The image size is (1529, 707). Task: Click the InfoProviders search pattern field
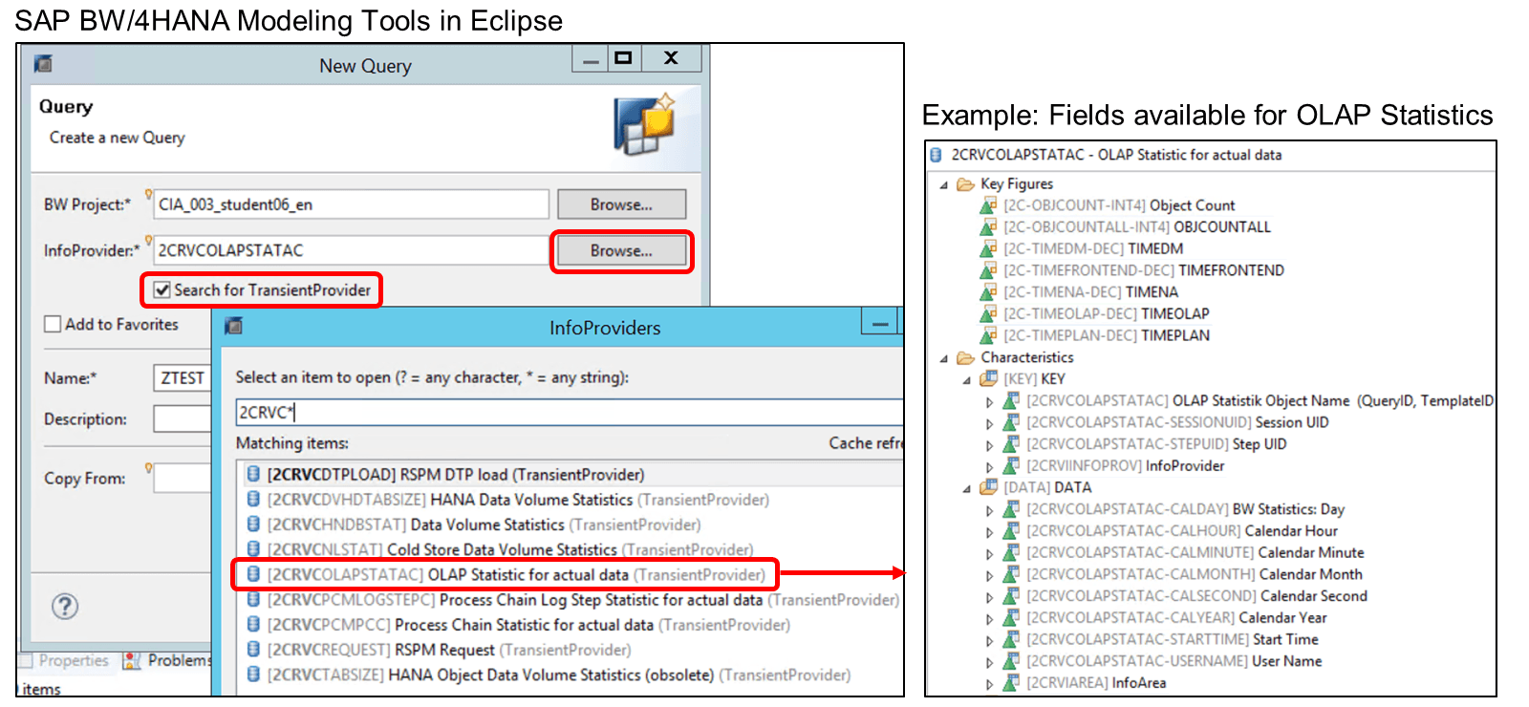[569, 412]
